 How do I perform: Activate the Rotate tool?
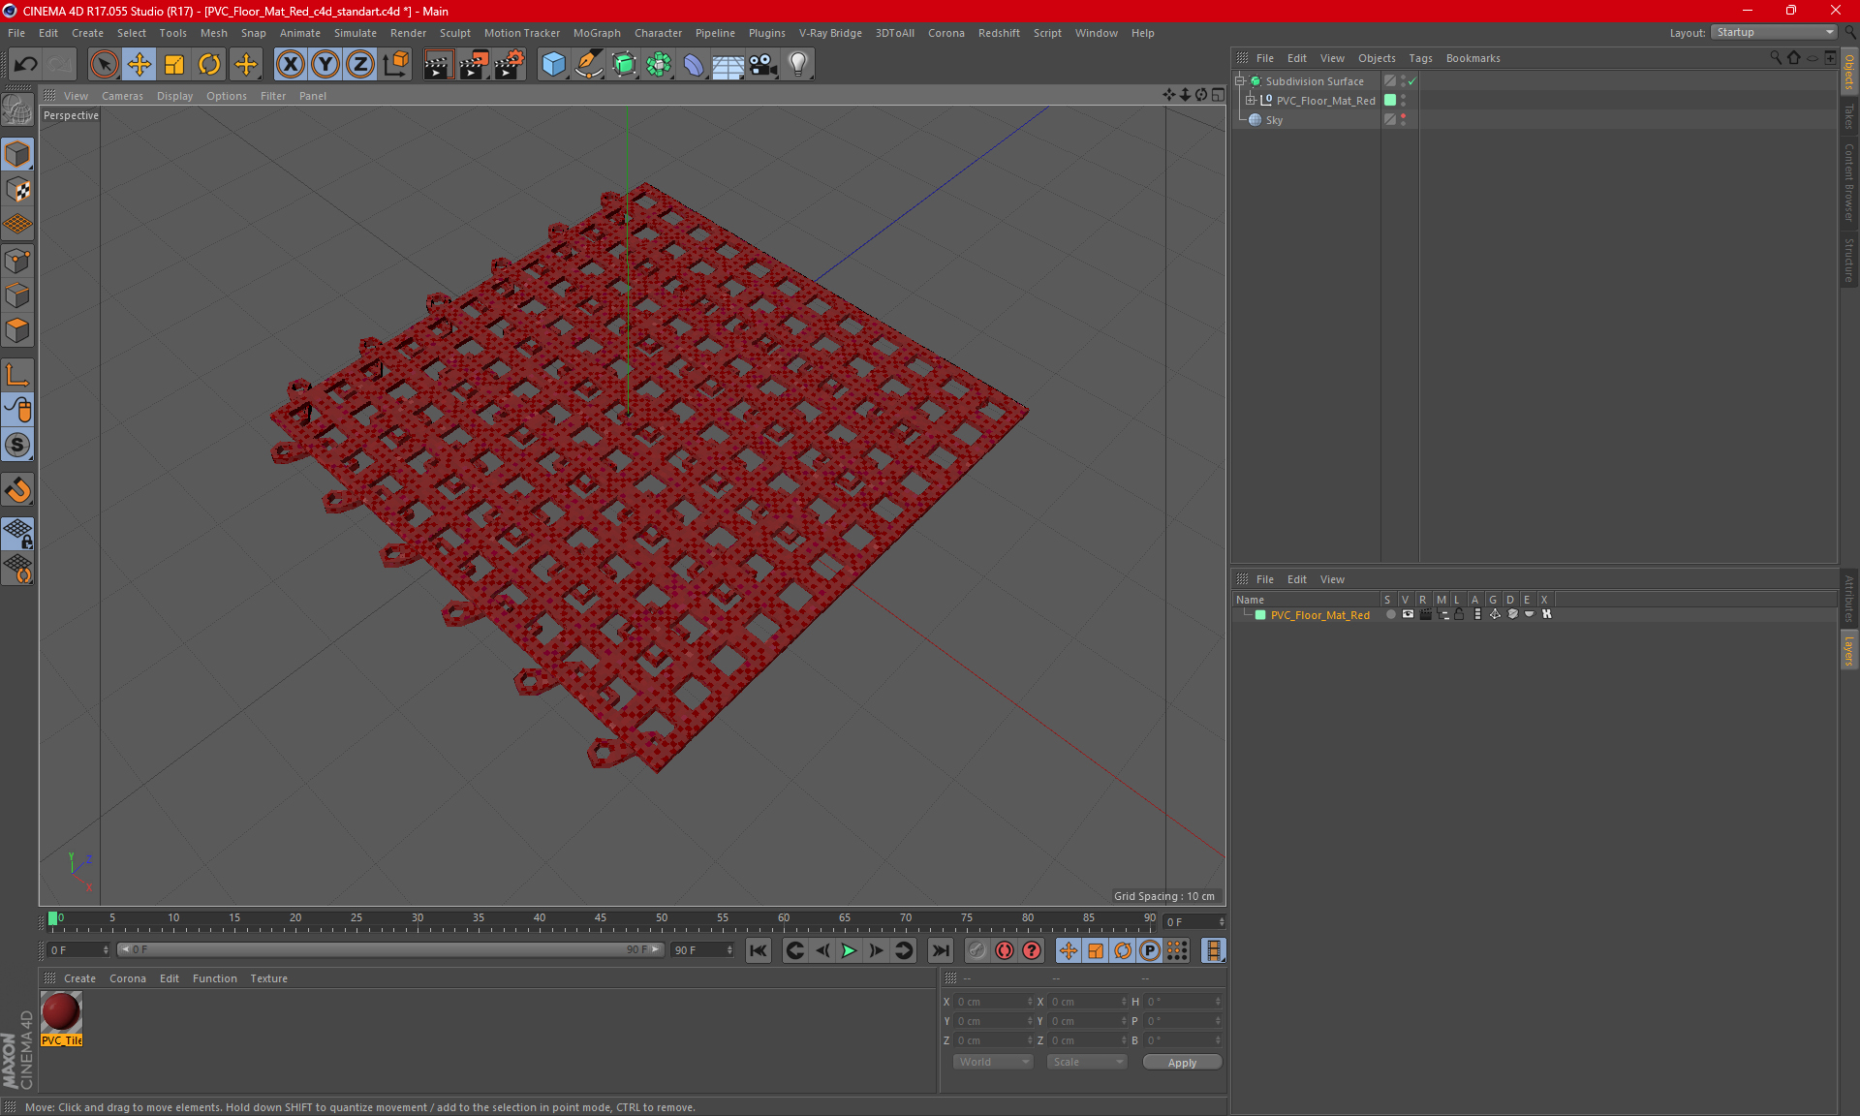click(x=209, y=65)
